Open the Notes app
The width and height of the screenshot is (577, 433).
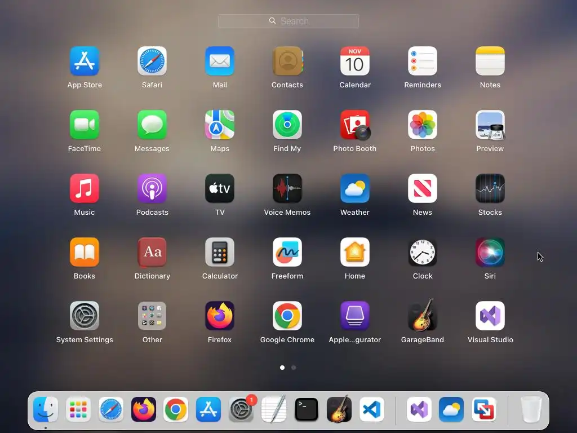tap(490, 61)
